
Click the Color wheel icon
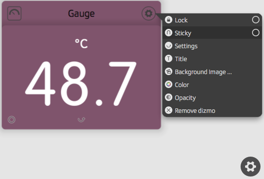tap(168, 85)
